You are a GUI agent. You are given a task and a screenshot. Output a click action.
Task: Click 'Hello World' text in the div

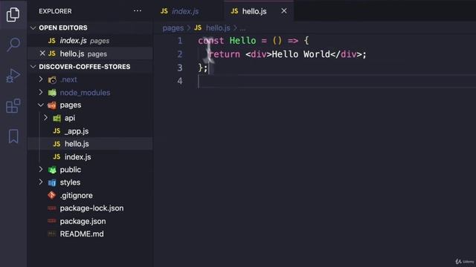click(300, 54)
